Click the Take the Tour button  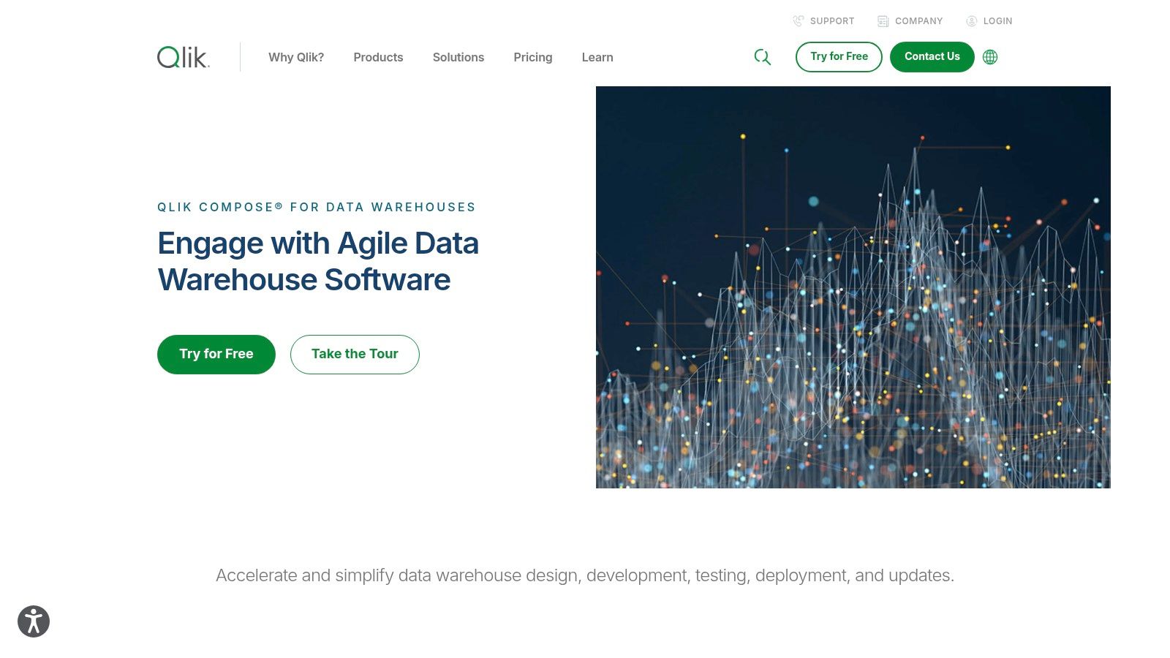[x=355, y=354]
